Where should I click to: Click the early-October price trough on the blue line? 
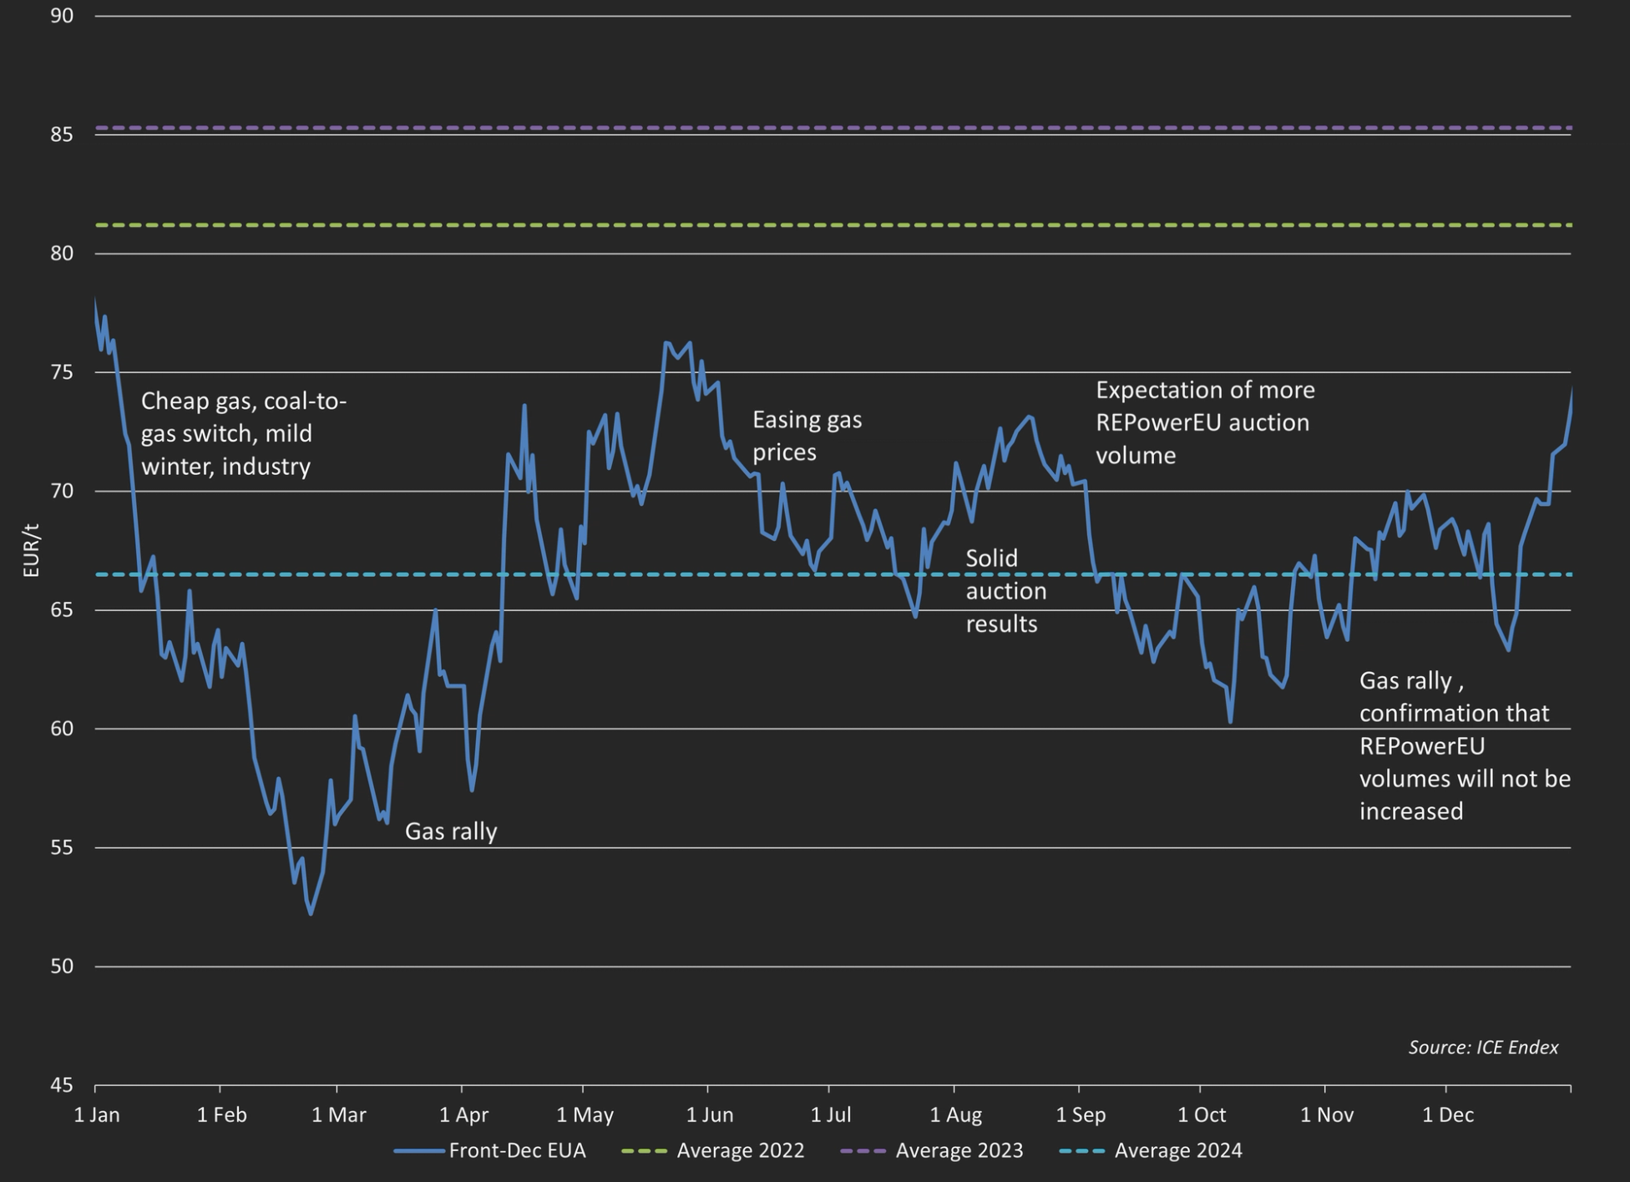[1230, 721]
